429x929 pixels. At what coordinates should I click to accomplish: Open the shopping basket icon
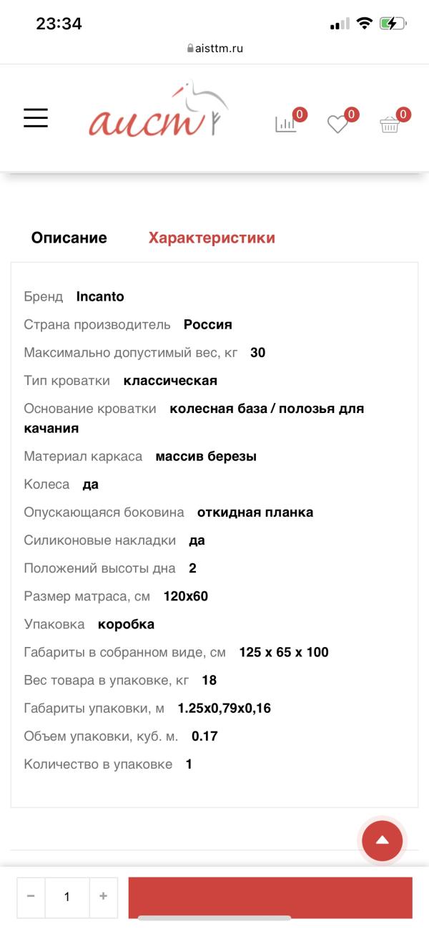(x=390, y=124)
